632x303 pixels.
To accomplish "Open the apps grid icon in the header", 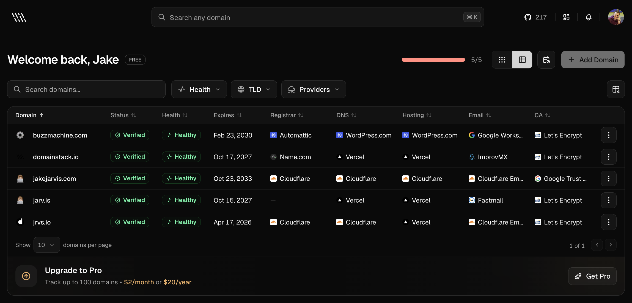I will [x=566, y=17].
